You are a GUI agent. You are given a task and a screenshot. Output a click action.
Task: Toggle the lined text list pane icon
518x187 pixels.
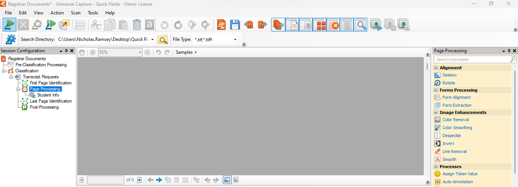[x=347, y=25]
